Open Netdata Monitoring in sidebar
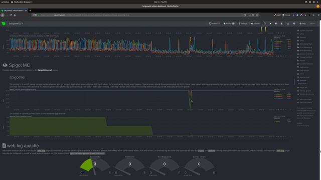This screenshot has width=321, height=180. [x=305, y=94]
